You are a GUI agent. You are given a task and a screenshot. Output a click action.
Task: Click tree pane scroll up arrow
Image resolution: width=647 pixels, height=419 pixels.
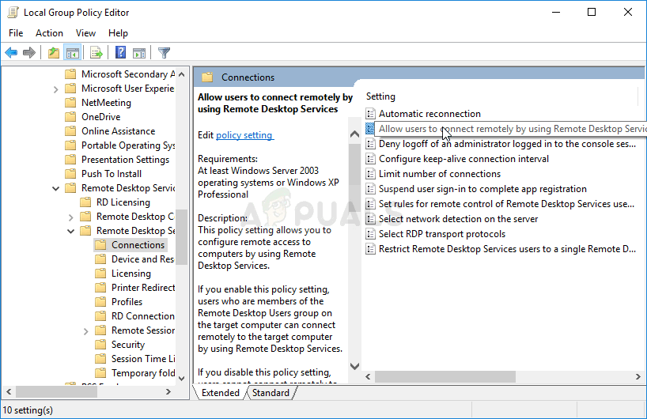tap(182, 74)
